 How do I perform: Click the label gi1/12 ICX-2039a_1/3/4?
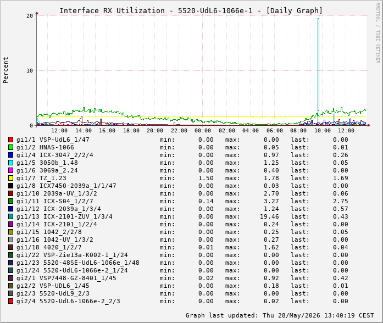[59, 209]
